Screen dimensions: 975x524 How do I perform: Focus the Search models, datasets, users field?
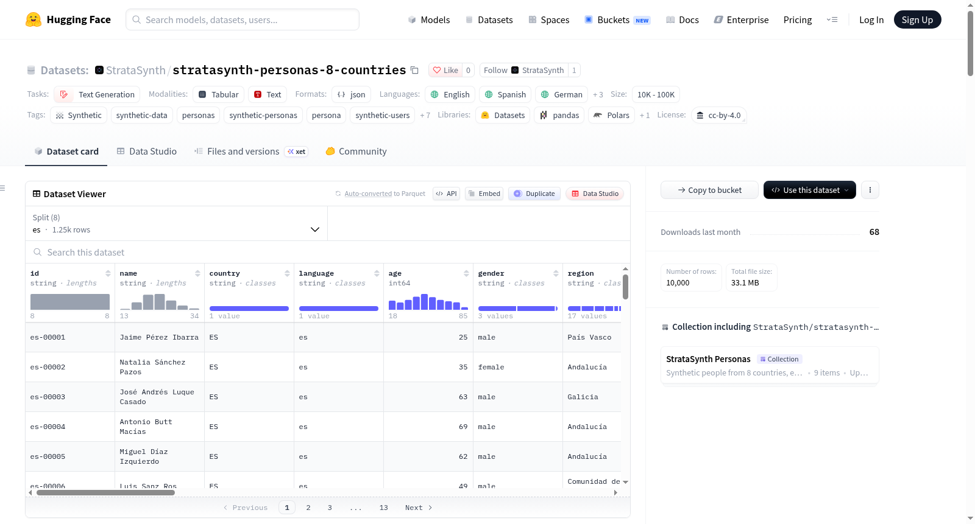click(243, 19)
